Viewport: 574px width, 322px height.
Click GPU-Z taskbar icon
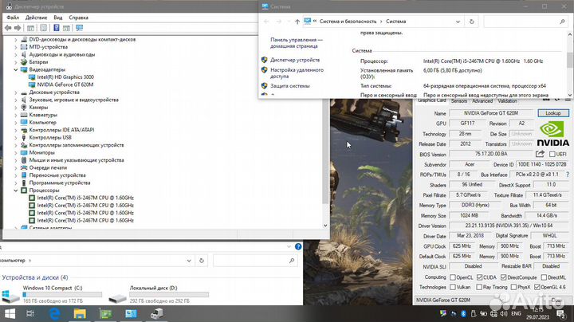pyautogui.click(x=105, y=313)
